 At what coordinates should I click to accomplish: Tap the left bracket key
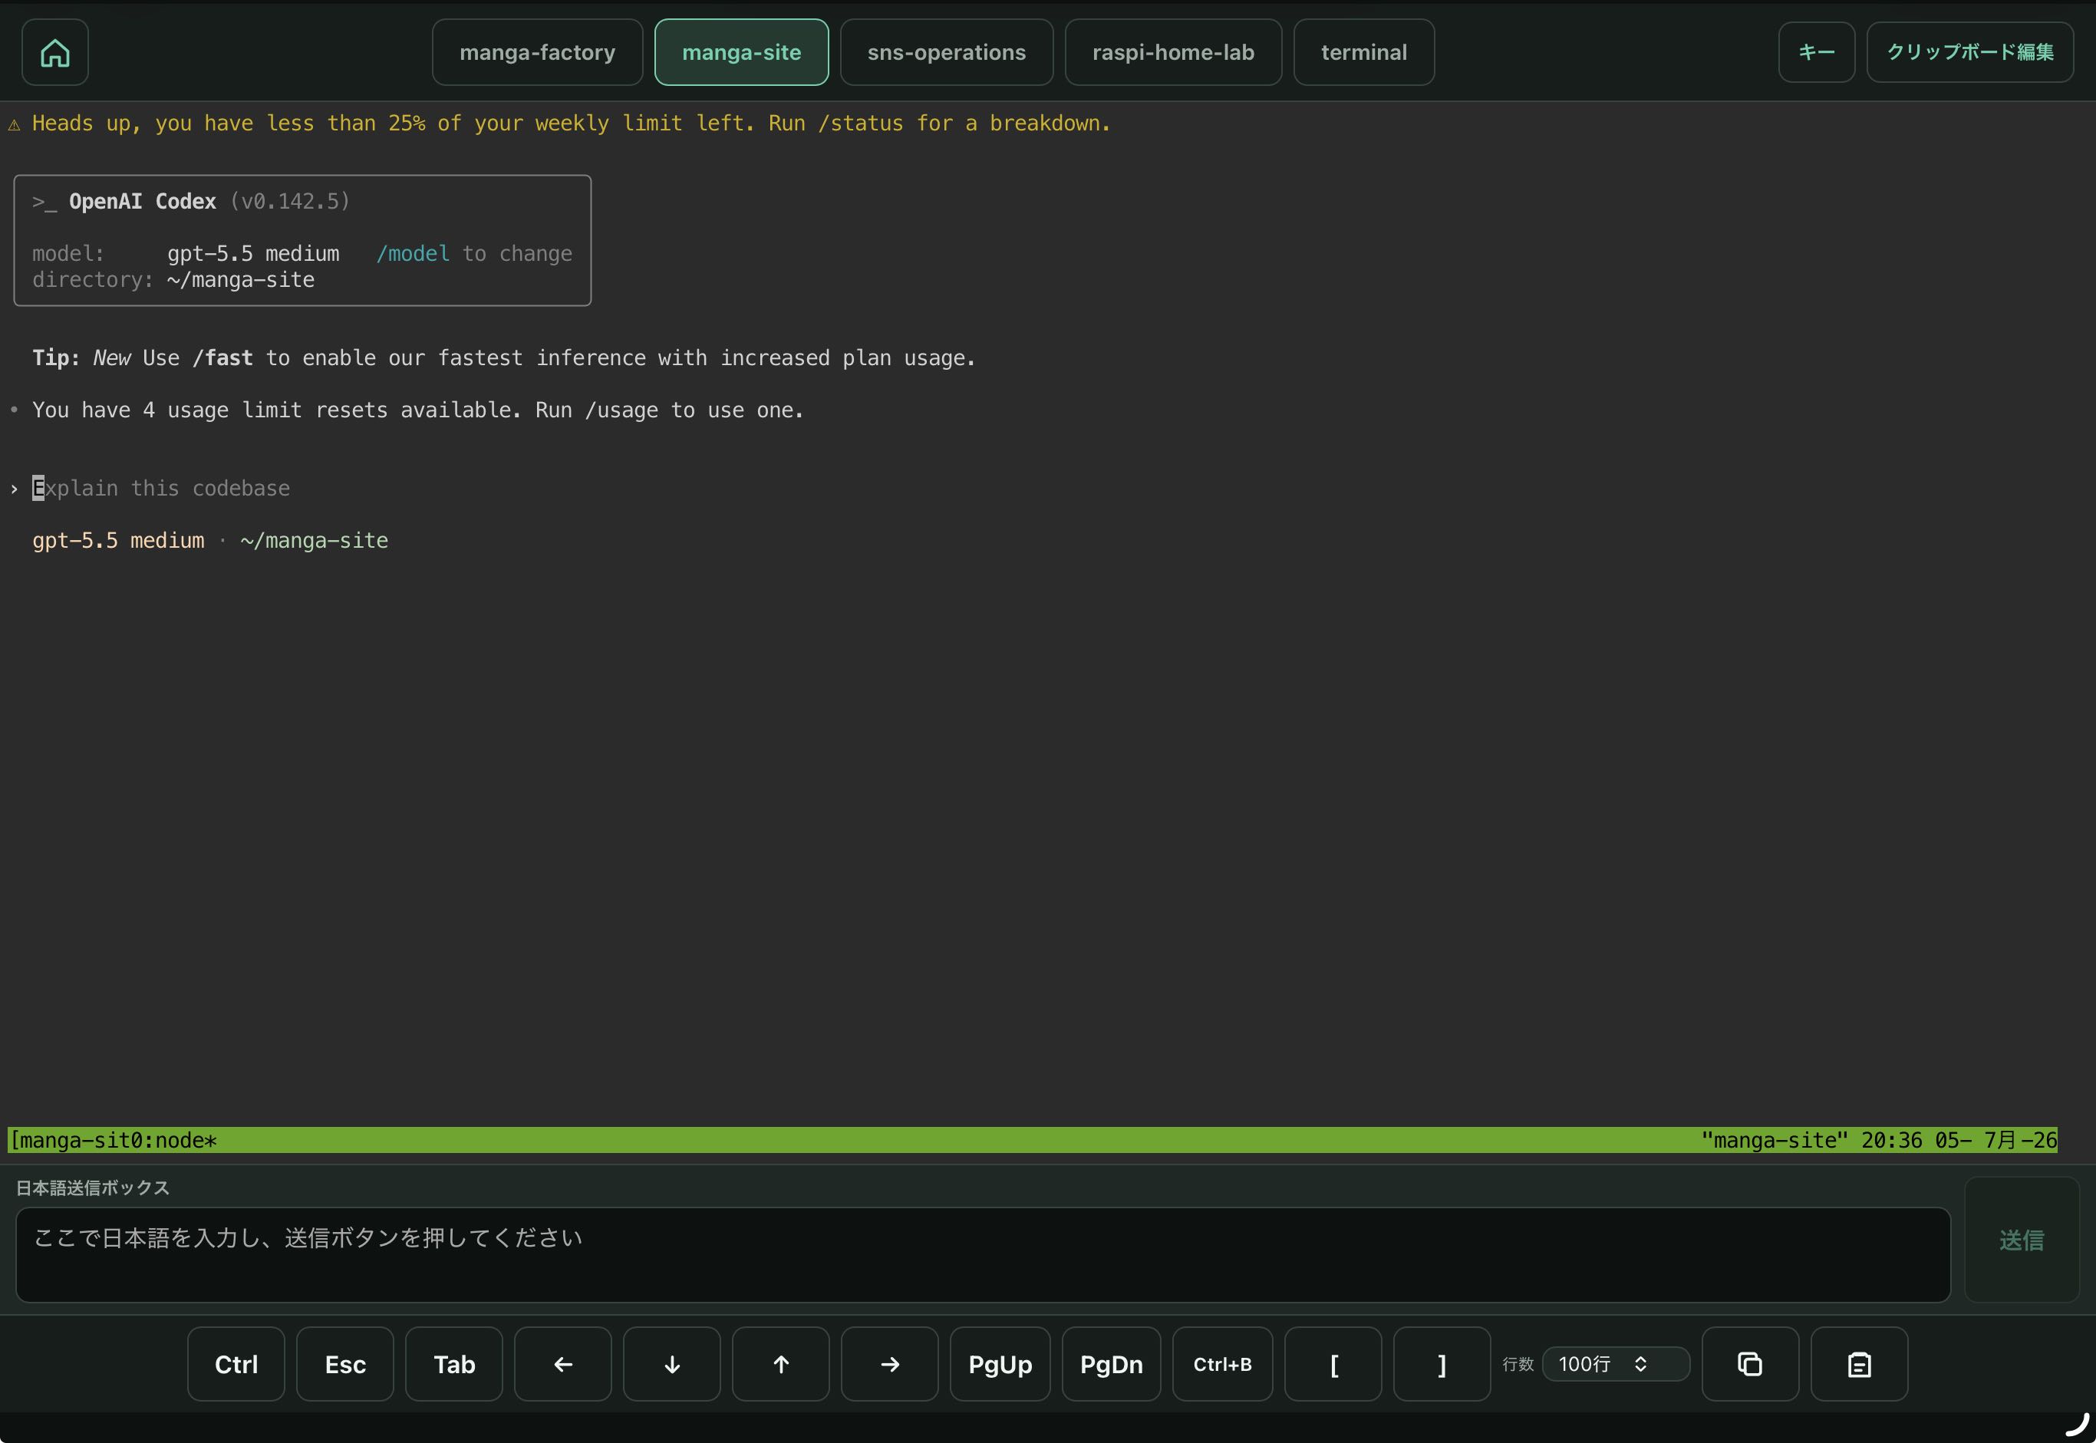click(1333, 1364)
